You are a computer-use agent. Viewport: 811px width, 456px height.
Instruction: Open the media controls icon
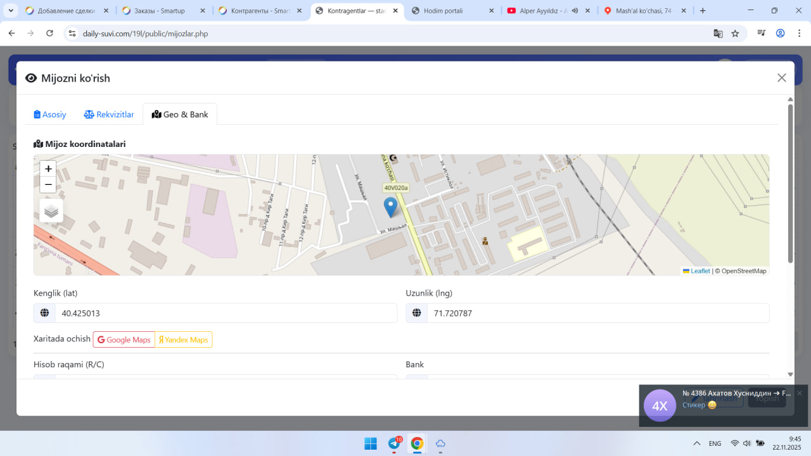pyautogui.click(x=762, y=34)
